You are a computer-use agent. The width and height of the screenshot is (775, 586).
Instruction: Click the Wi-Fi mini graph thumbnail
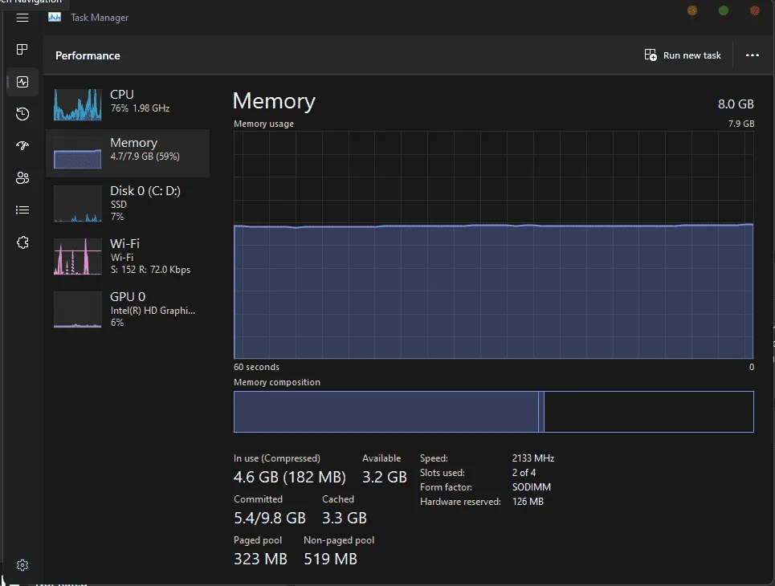pyautogui.click(x=78, y=256)
